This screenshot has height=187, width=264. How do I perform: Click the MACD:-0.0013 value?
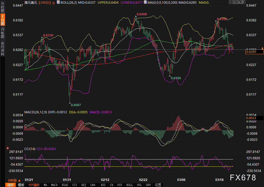[101, 112]
